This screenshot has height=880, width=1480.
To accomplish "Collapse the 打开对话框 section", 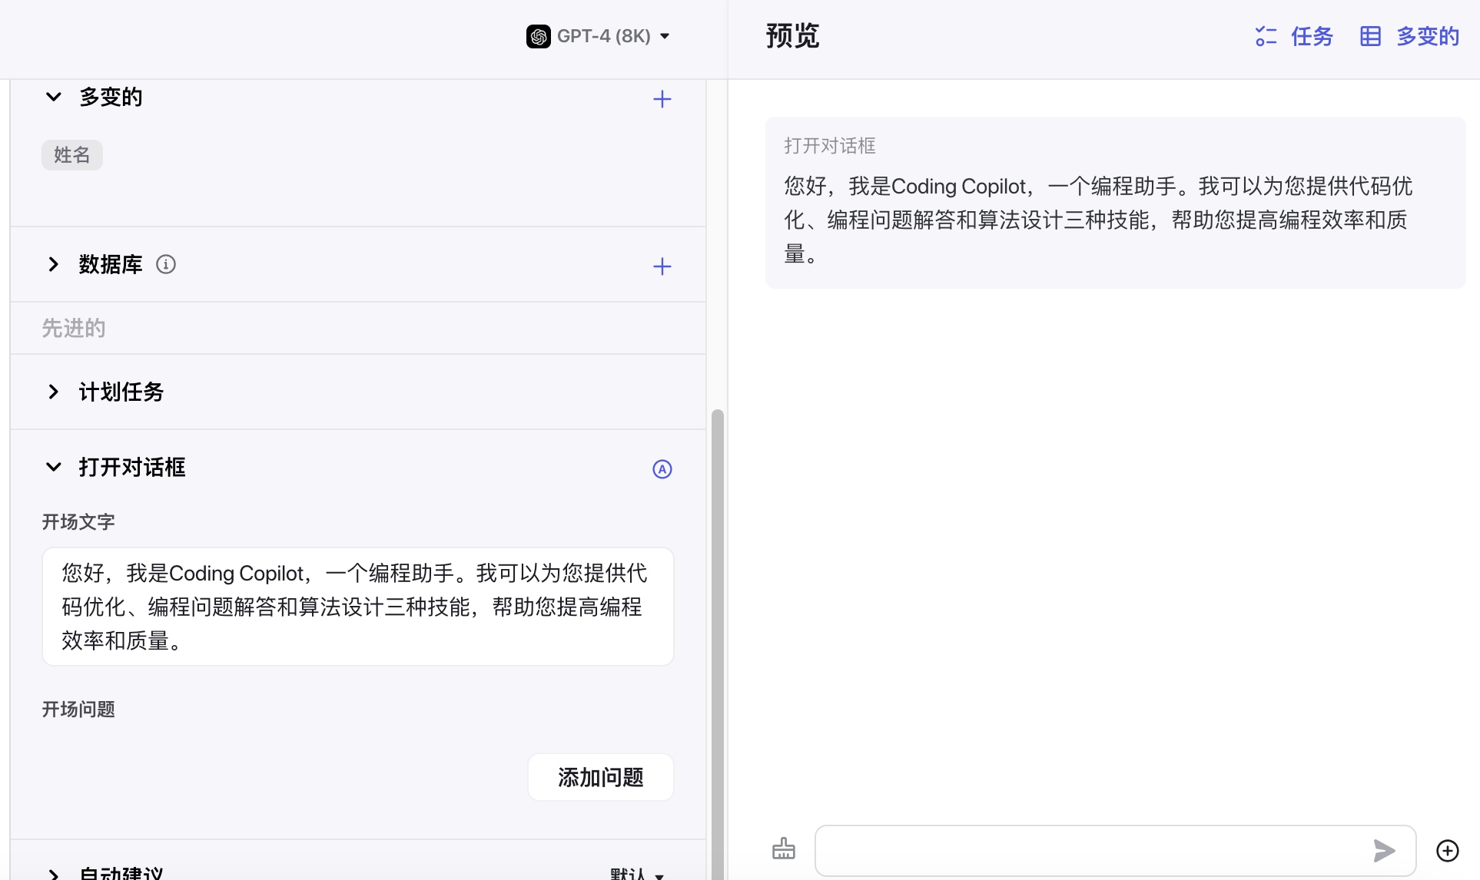I will coord(54,467).
